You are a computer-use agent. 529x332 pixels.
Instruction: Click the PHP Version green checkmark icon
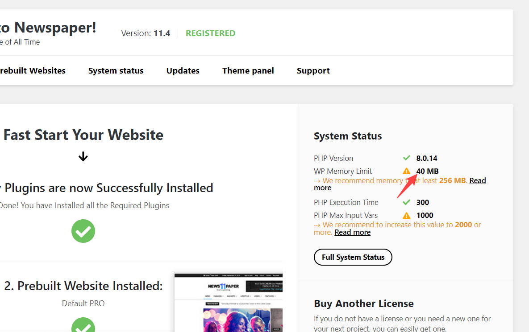coord(407,158)
